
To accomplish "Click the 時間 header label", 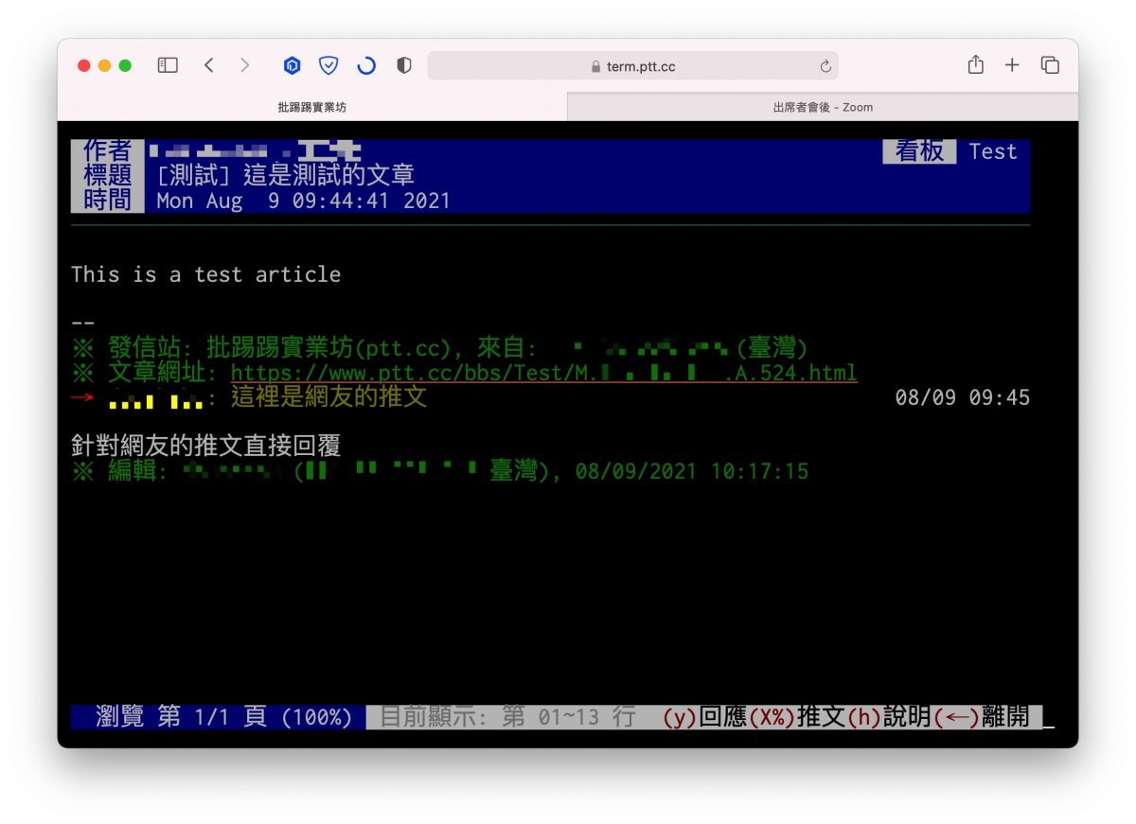I will (x=108, y=201).
